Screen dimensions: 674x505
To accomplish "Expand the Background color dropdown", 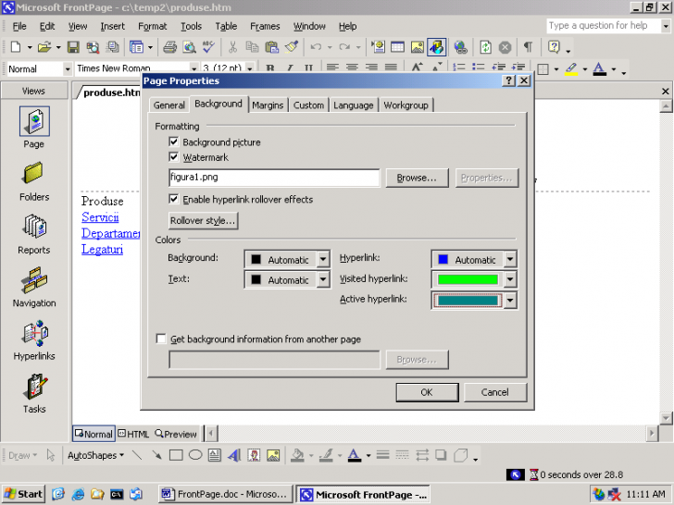I will [323, 260].
